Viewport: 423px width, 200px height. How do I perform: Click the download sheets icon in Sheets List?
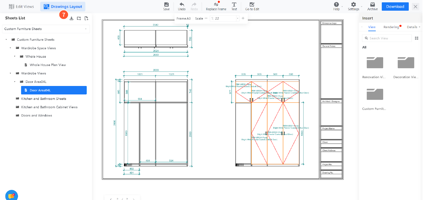tap(71, 18)
